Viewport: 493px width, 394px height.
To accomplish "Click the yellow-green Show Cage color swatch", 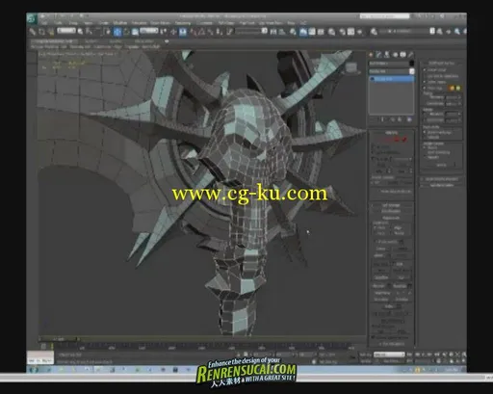I will pyautogui.click(x=458, y=88).
